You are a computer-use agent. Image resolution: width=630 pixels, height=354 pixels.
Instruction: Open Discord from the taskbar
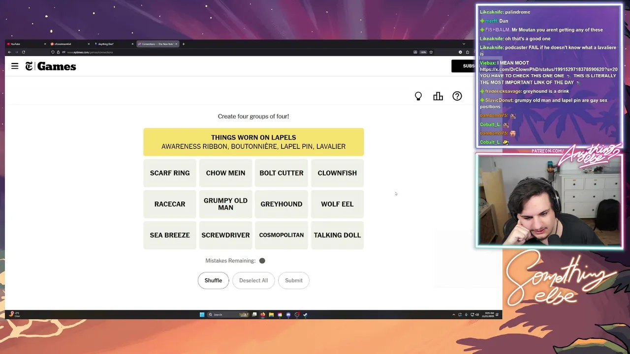[x=288, y=315]
